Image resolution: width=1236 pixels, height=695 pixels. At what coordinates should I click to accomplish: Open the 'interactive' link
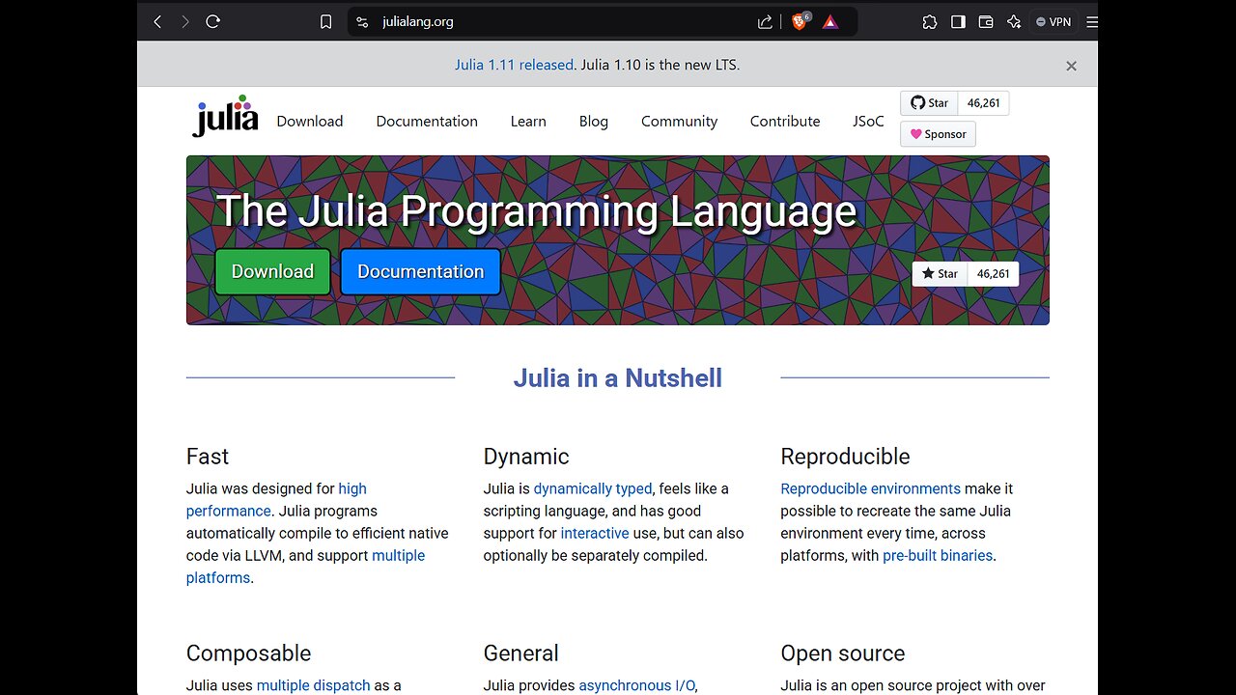pos(595,533)
